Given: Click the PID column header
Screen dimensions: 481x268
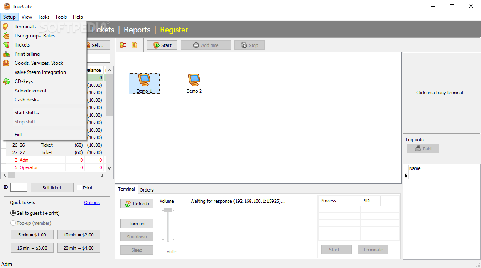Looking at the screenshot, I should tap(370, 201).
